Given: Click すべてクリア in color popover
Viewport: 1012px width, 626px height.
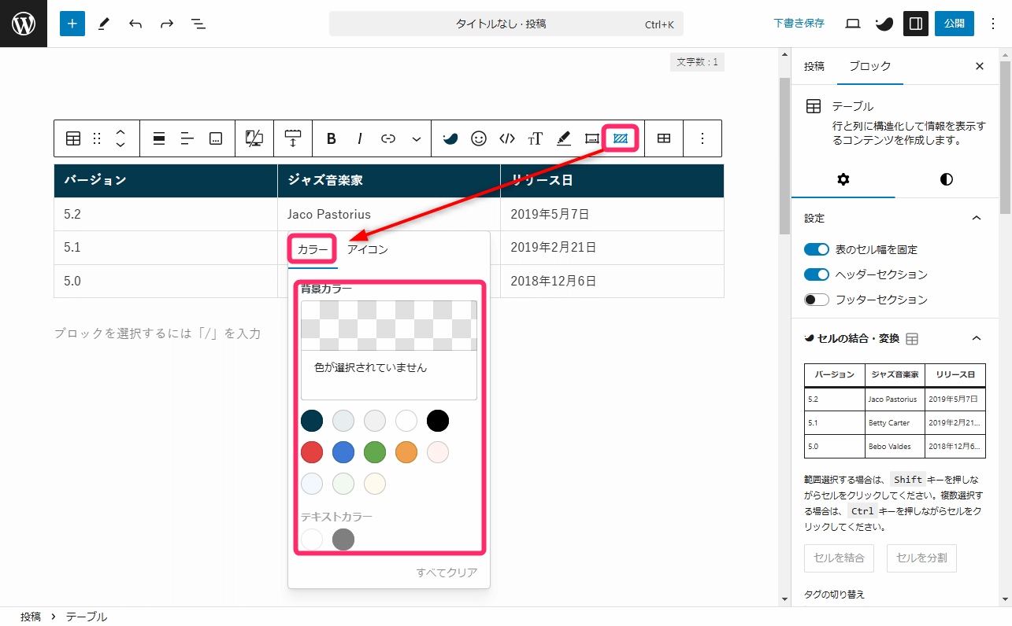Looking at the screenshot, I should pos(447,573).
